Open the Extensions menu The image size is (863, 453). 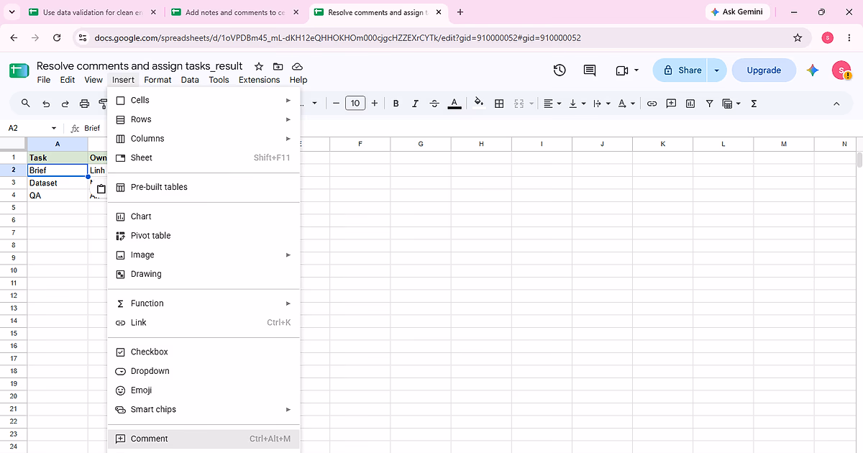(x=259, y=80)
